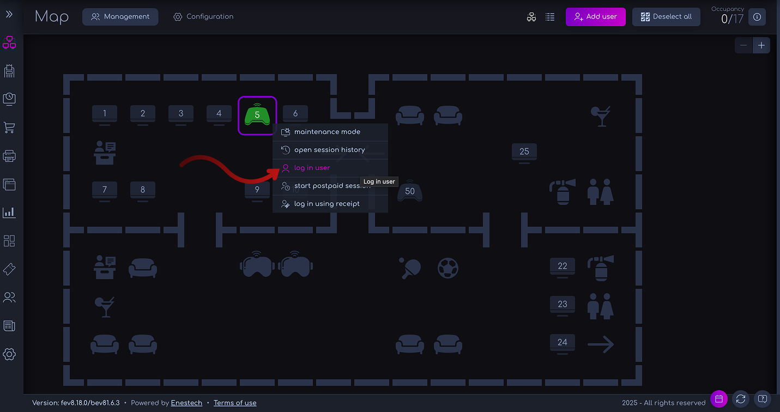Open the Terms of use link
The image size is (780, 412).
coord(235,403)
